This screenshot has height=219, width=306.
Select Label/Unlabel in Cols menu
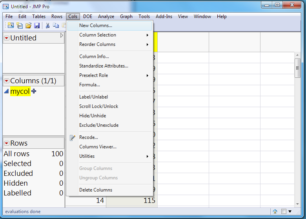(110, 97)
